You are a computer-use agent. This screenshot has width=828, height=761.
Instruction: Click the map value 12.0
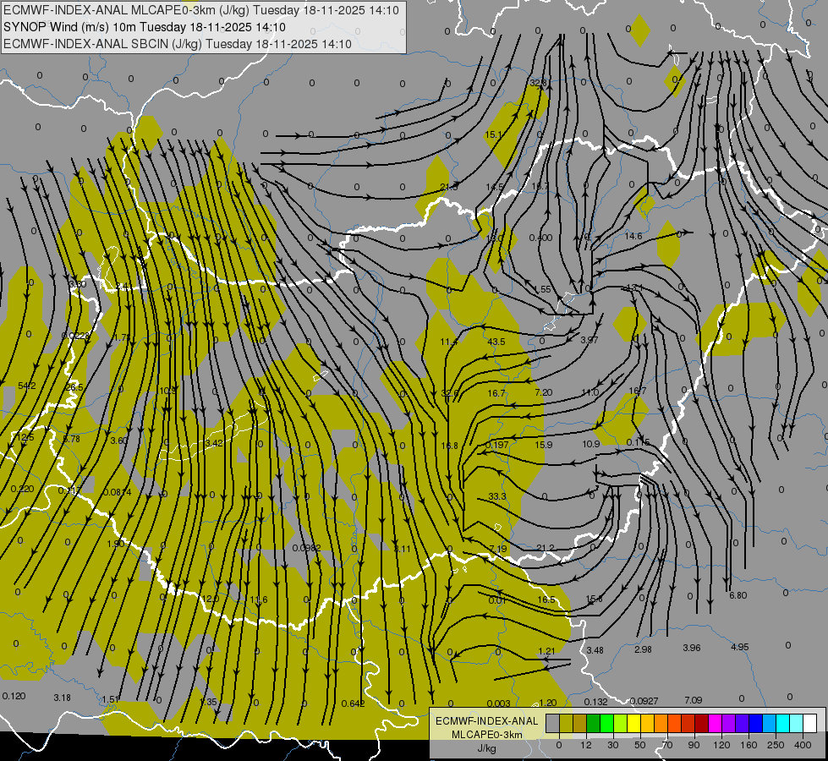(211, 599)
